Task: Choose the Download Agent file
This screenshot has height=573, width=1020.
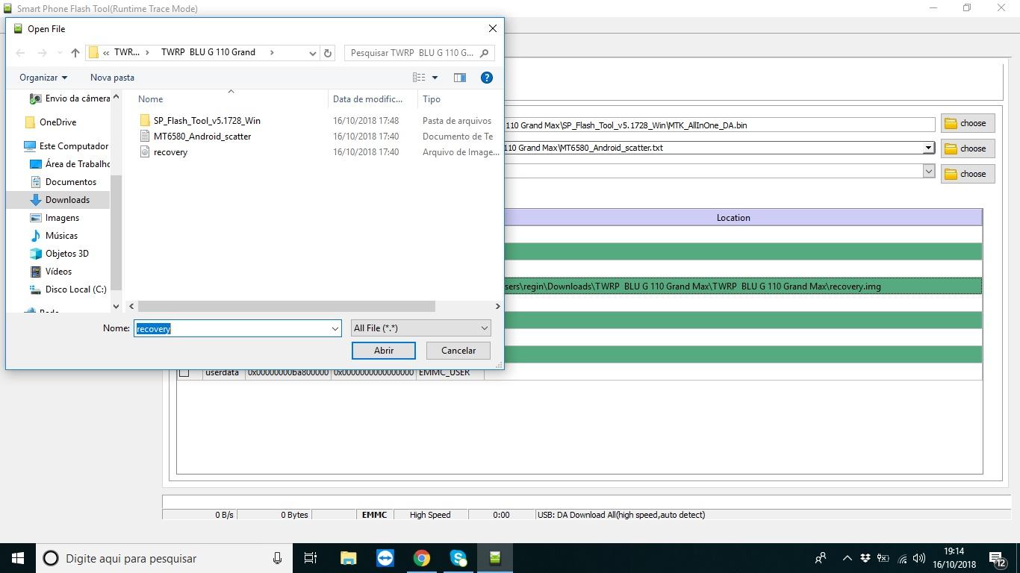Action: [x=967, y=123]
